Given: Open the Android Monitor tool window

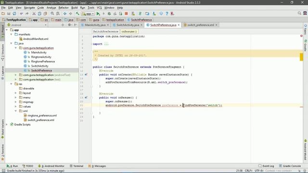Looking at the screenshot, I should [x=51, y=166].
